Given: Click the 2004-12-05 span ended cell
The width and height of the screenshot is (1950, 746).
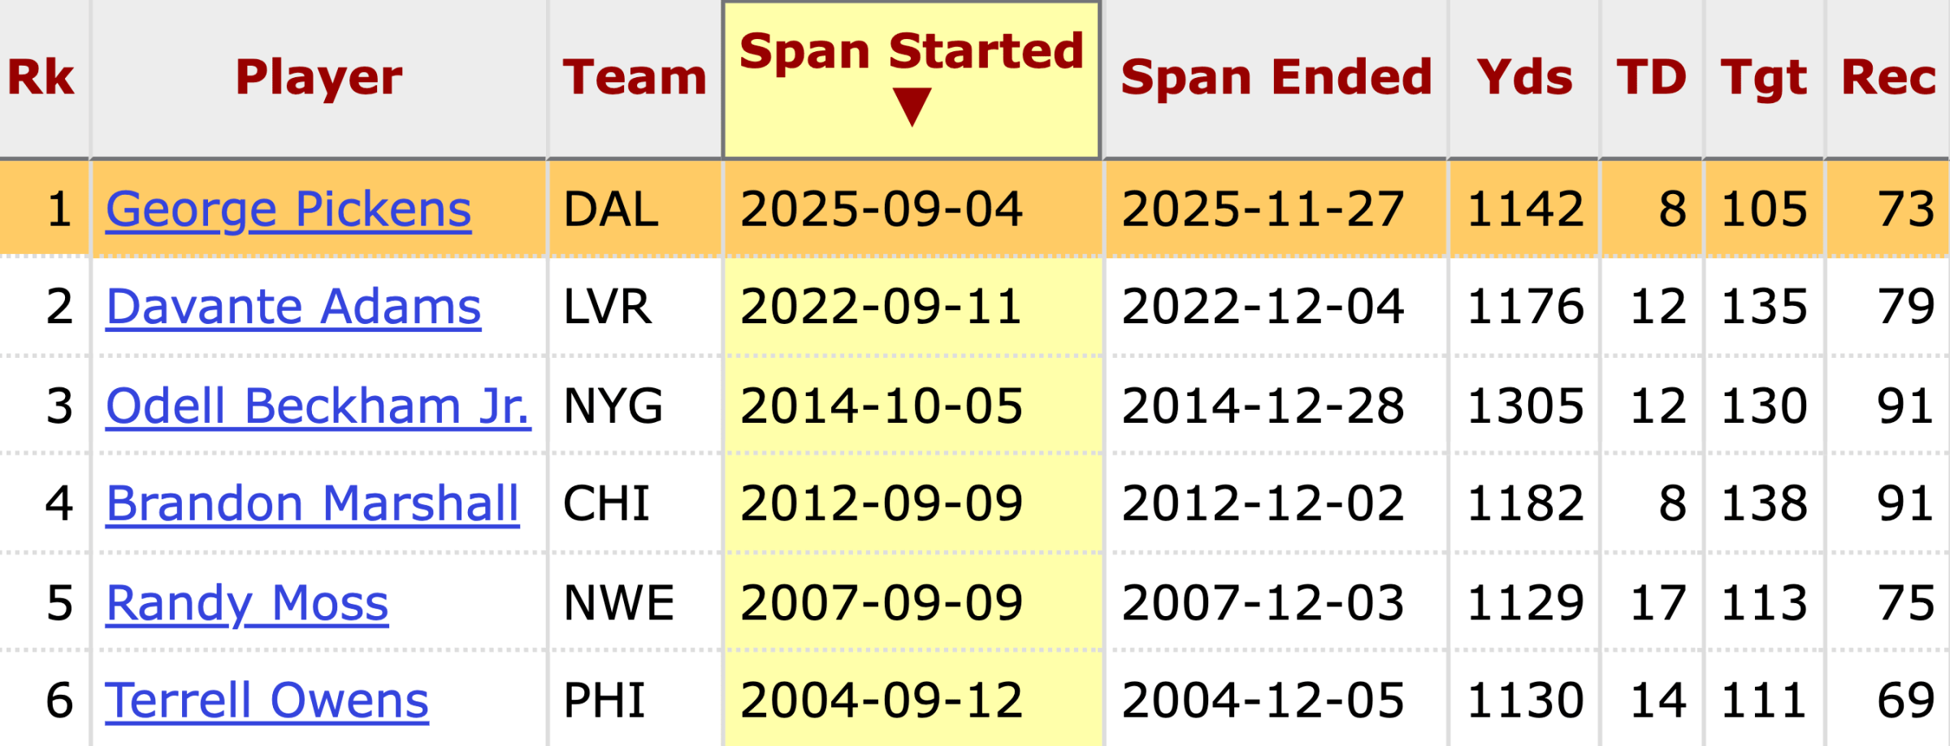Looking at the screenshot, I should click(1263, 701).
